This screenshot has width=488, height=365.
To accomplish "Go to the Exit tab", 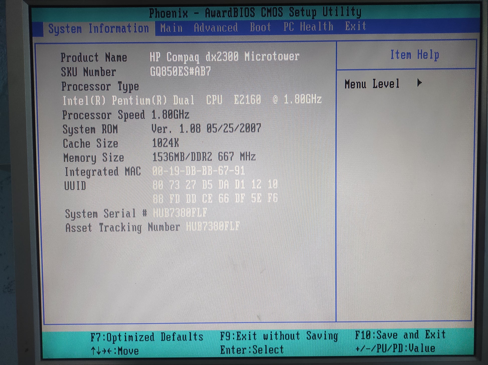I will [355, 26].
